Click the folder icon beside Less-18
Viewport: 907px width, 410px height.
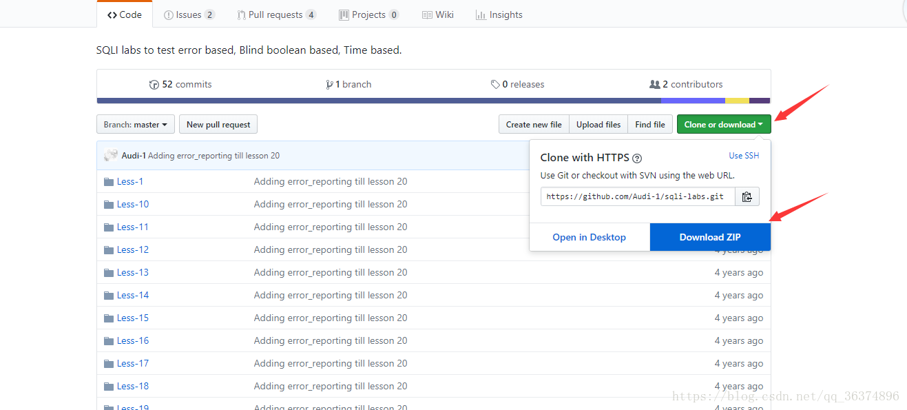coord(109,387)
